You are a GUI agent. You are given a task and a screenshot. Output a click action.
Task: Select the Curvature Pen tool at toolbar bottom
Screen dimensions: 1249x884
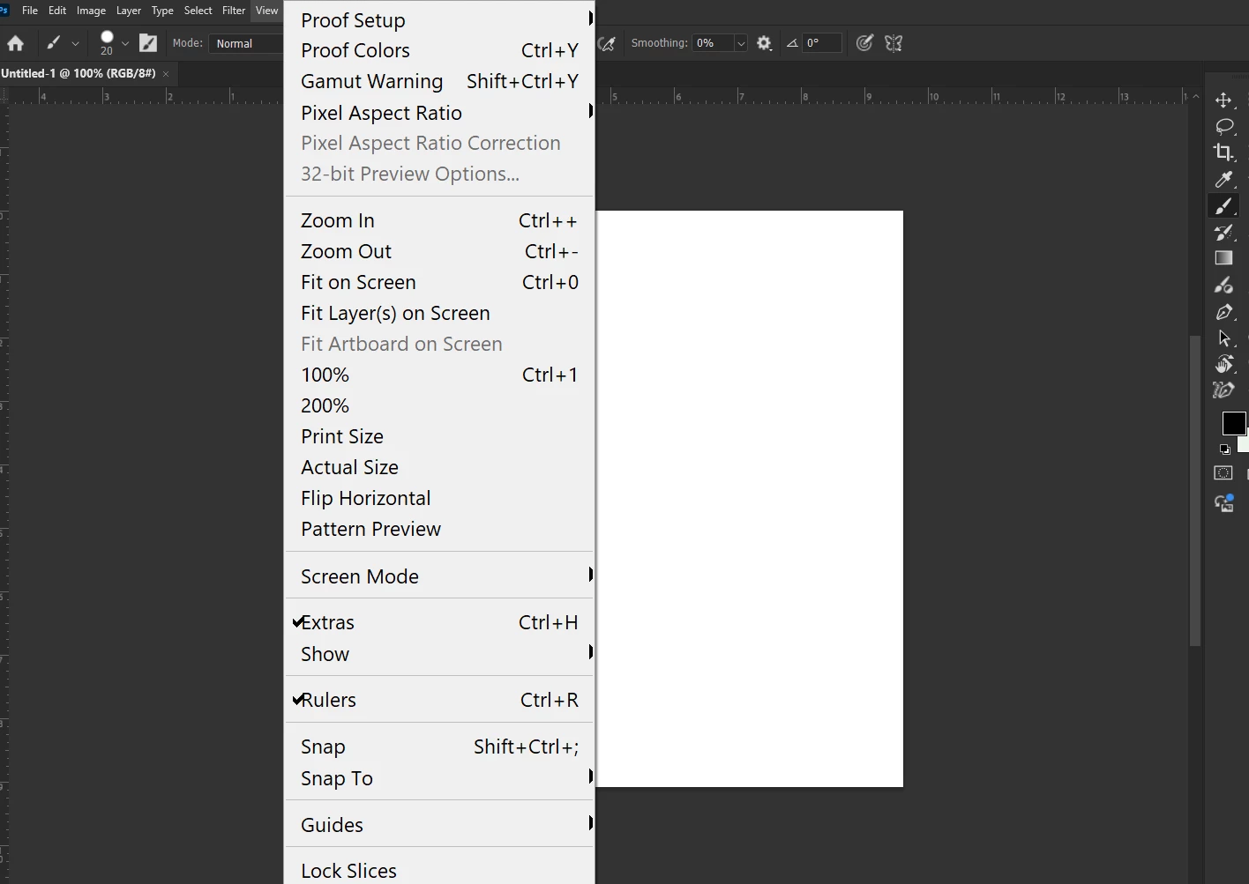[x=1224, y=390]
